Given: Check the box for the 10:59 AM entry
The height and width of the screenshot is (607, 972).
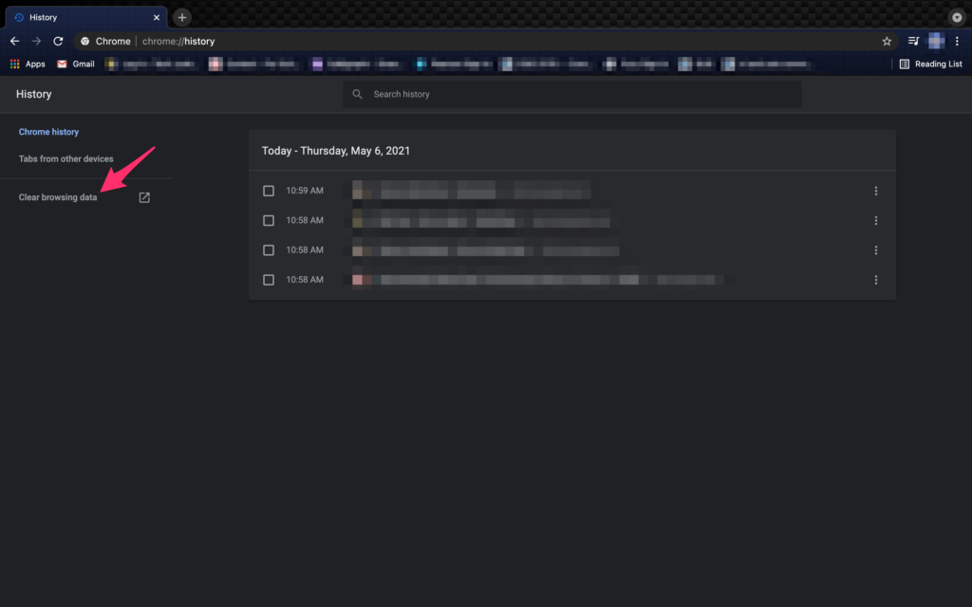Looking at the screenshot, I should click(269, 191).
